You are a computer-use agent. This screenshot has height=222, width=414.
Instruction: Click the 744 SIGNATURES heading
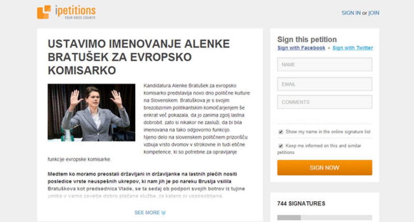tap(301, 204)
